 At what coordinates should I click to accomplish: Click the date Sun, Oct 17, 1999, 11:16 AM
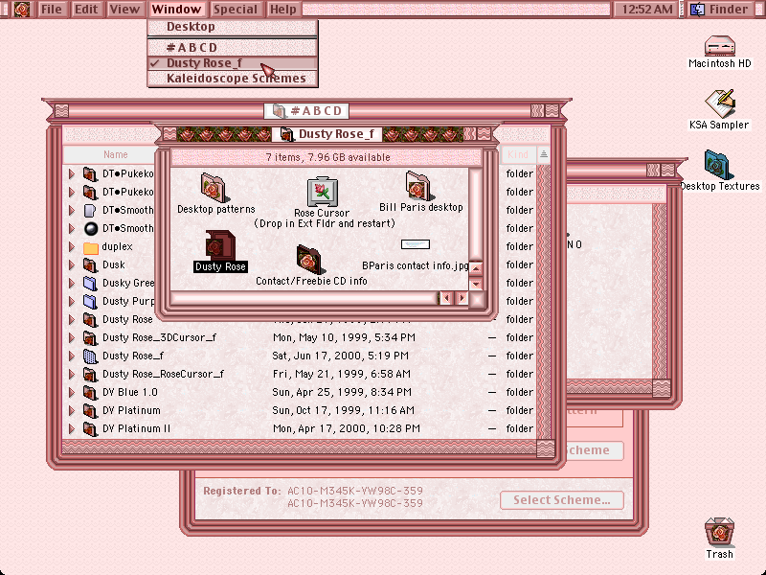point(343,411)
